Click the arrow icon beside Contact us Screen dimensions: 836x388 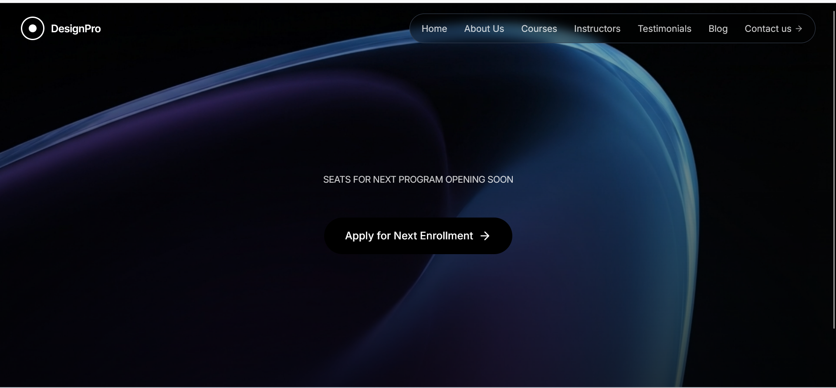[x=799, y=29]
